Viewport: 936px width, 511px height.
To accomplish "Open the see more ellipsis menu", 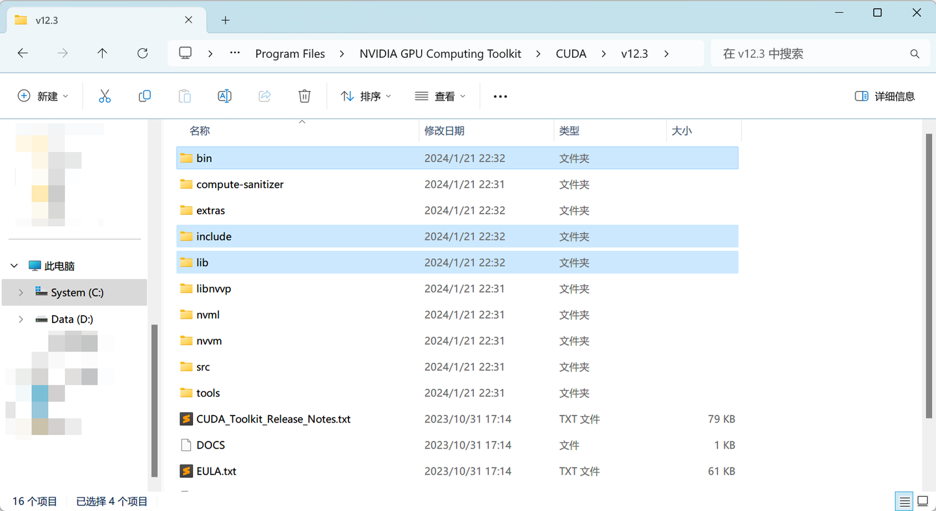I will coord(500,96).
